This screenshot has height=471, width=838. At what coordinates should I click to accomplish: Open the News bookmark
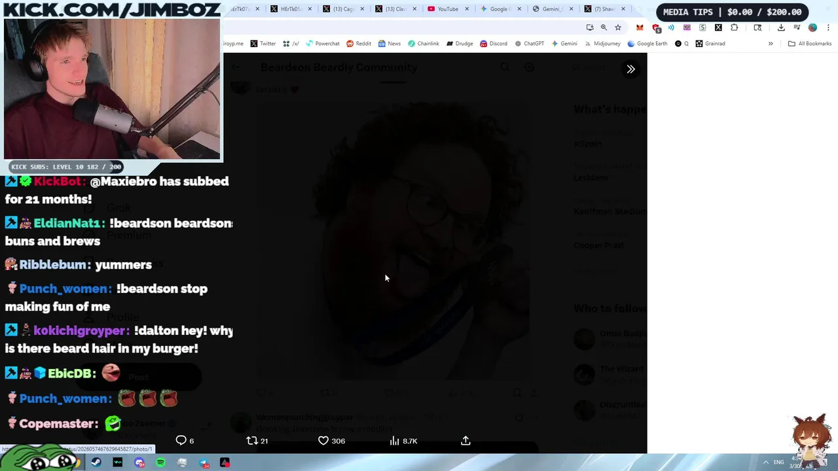390,44
